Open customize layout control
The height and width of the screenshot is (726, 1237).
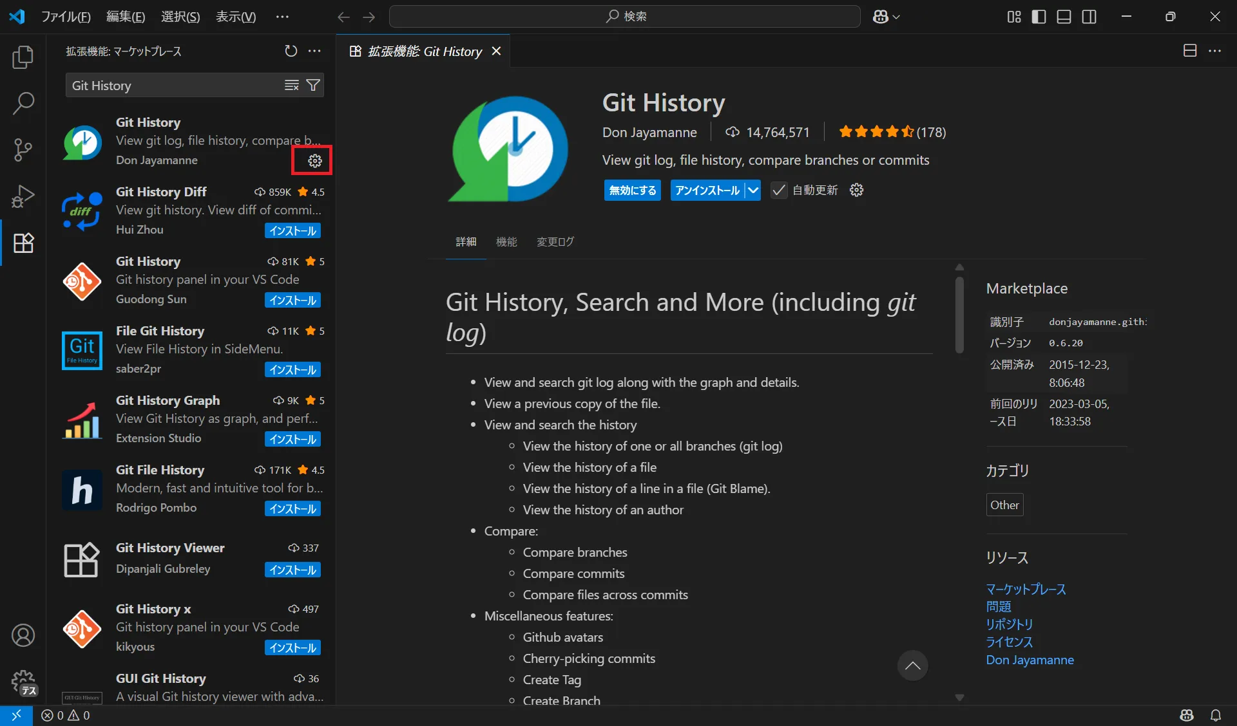pos(1014,17)
